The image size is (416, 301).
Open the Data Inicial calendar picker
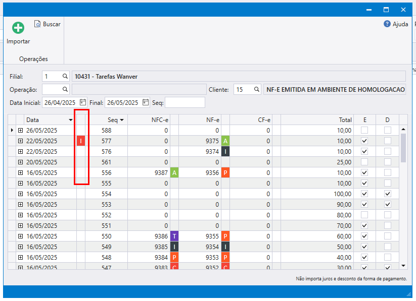82,102
